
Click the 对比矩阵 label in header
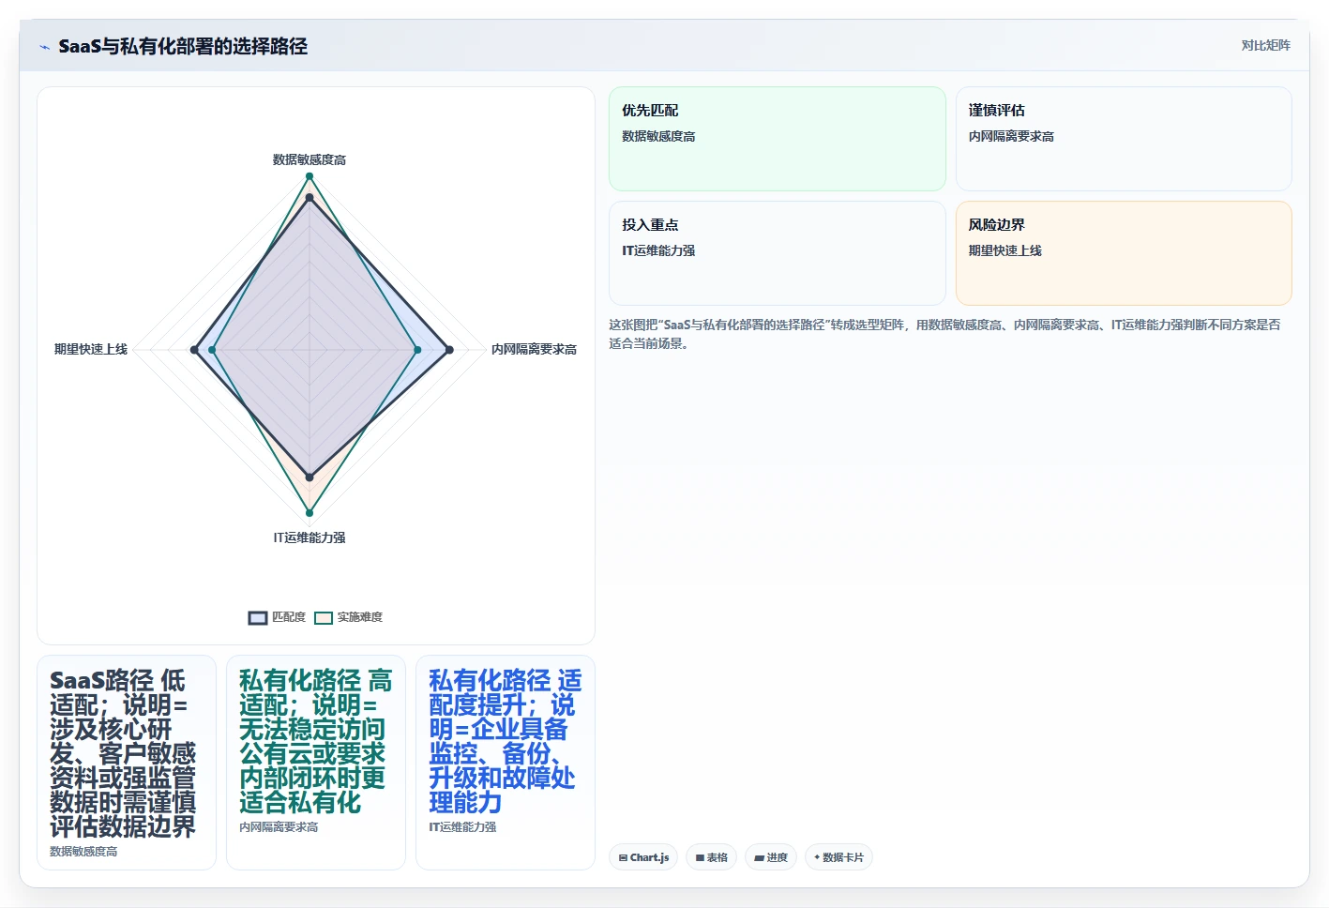point(1265,45)
